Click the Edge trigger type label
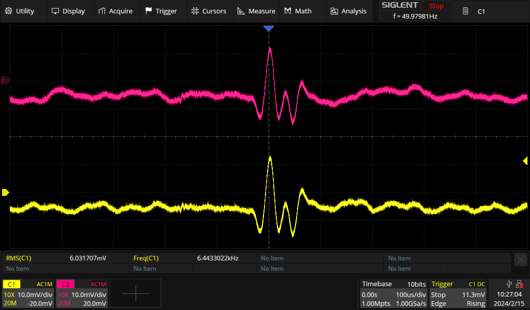 tap(438, 304)
